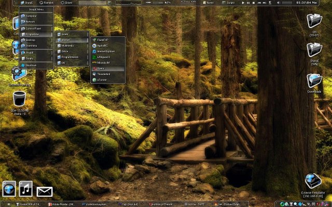
Task: Switch to Adobe Reader taskbar item
Action: point(61,204)
